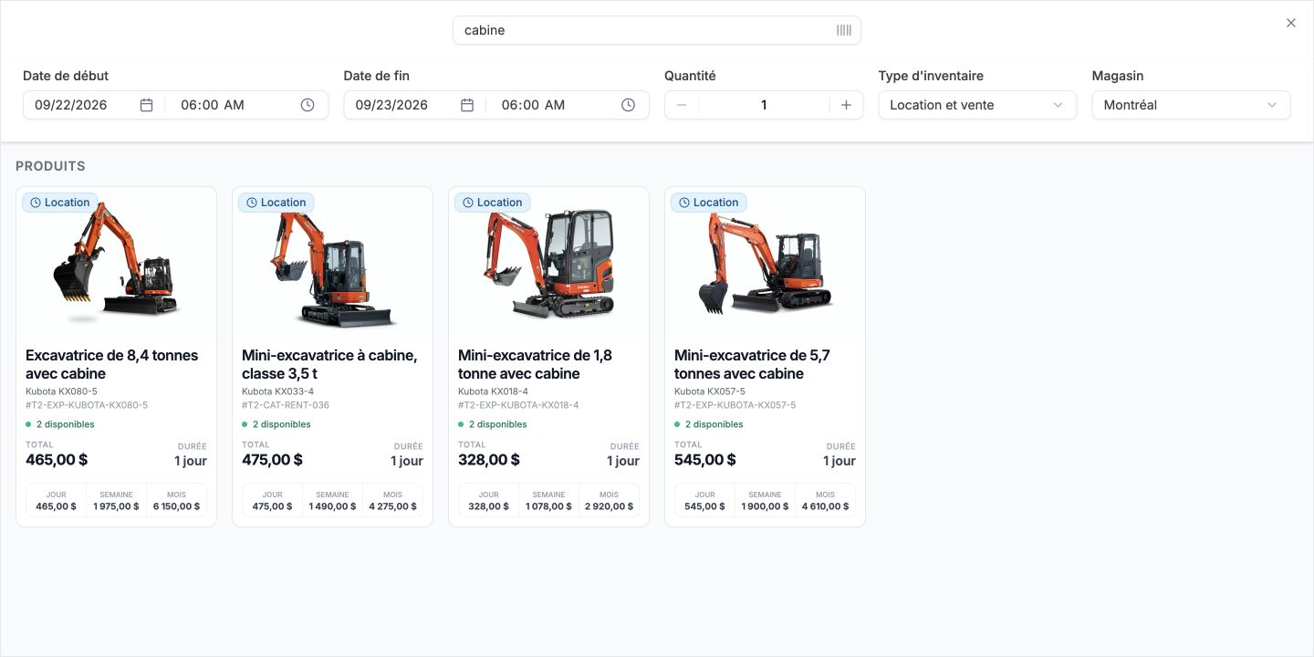1314x657 pixels.
Task: Increase the quantity with plus button
Action: (846, 105)
